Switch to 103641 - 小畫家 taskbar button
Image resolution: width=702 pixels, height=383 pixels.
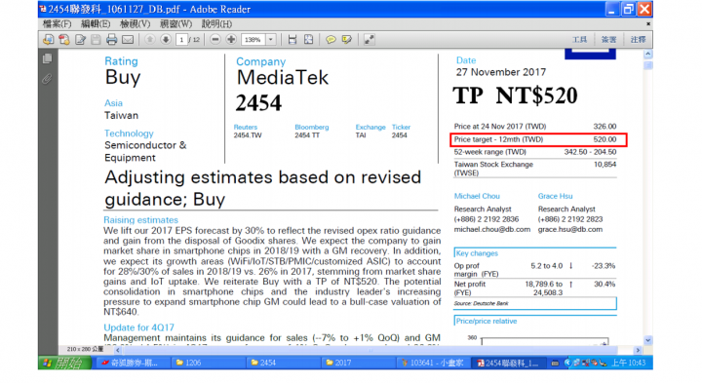point(433,363)
